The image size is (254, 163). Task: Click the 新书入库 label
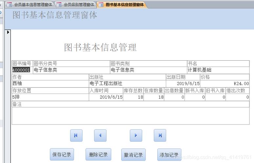tap(195, 91)
